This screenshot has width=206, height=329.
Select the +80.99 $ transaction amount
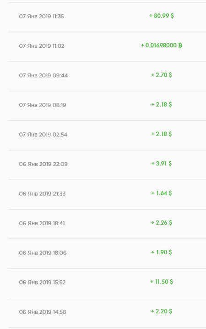[x=162, y=16]
